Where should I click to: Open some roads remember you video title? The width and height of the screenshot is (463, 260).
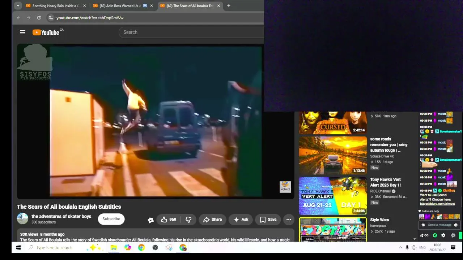(389, 144)
